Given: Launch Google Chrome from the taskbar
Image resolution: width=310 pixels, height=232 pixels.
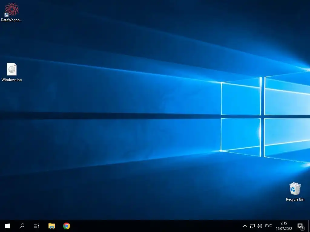Looking at the screenshot, I should point(66,226).
